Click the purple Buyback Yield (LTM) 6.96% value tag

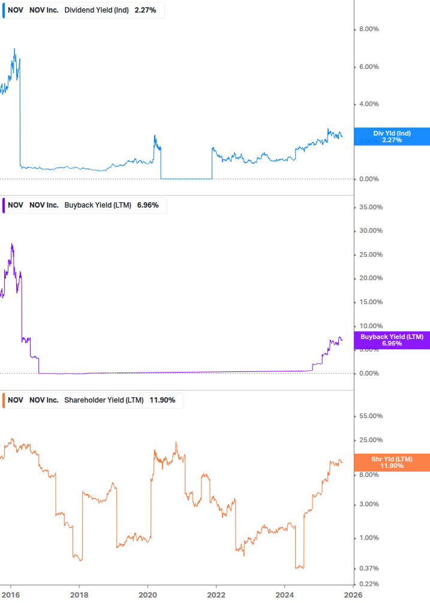click(392, 340)
